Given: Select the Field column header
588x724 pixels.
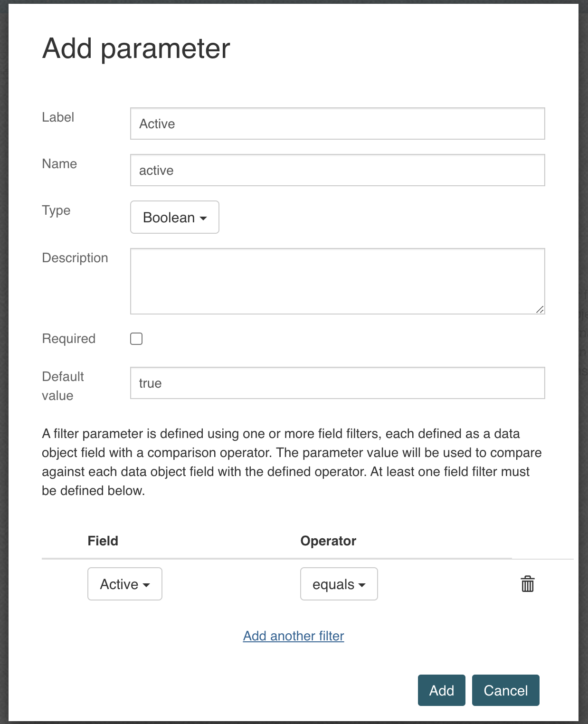Looking at the screenshot, I should [103, 541].
